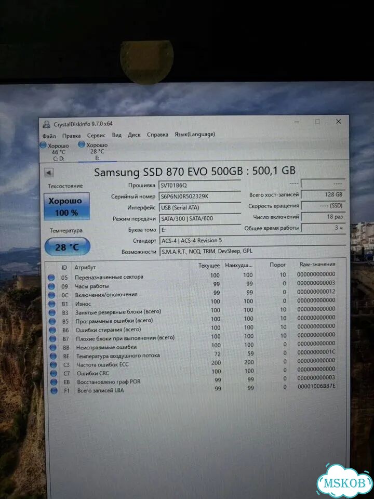
Task: Click status icon of row C7 Ошибки CRC
Action: pyautogui.click(x=54, y=373)
